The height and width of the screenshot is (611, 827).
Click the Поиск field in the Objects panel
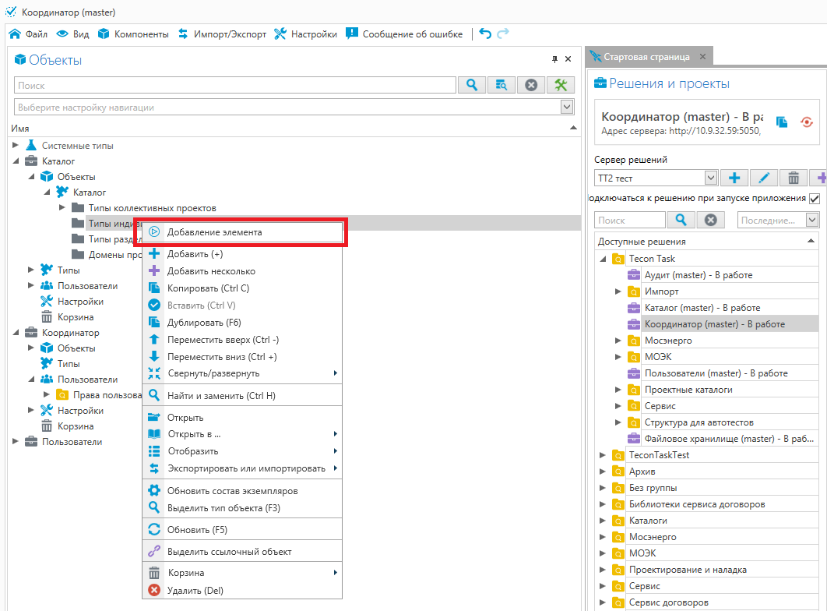(234, 86)
